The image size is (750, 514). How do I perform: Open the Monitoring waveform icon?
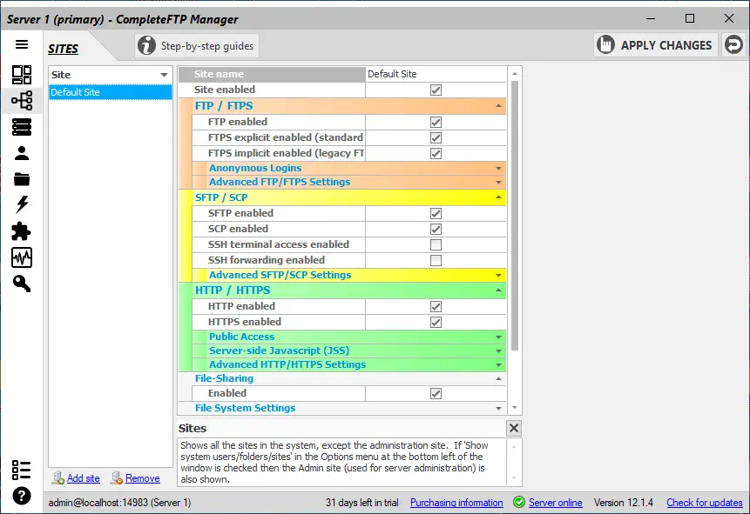coord(22,257)
